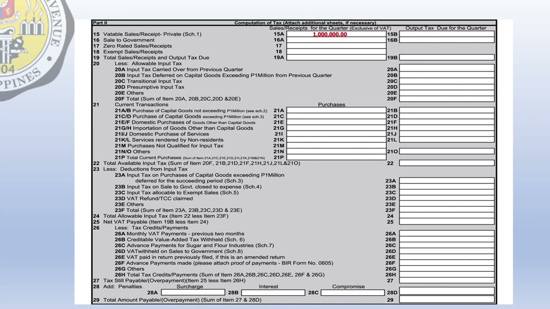550x309 pixels.
Task: Click the 21I Domestic Purchase of Services field
Action: coord(336,134)
